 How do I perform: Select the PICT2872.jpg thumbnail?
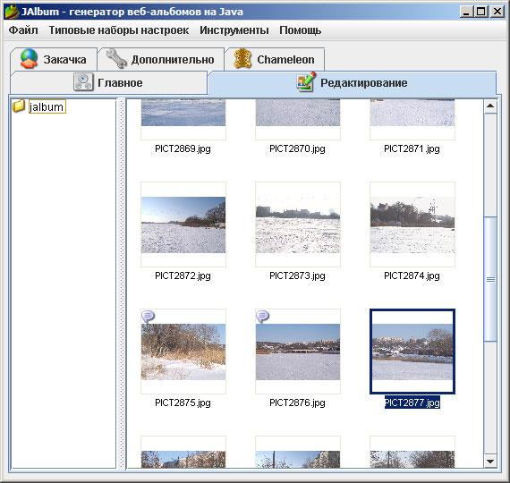(183, 225)
